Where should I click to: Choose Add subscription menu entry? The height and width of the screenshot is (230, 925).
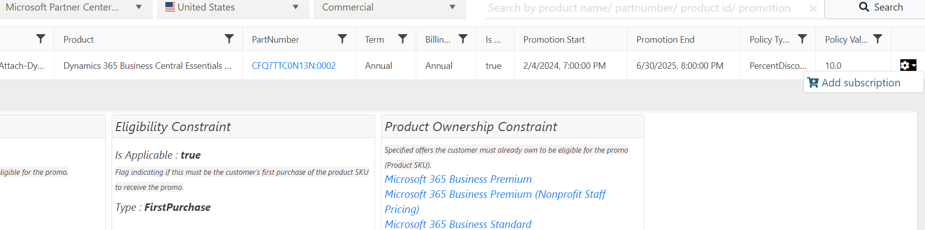[x=864, y=82]
